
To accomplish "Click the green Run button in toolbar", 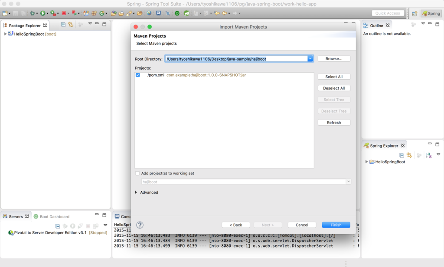I will [x=42, y=13].
